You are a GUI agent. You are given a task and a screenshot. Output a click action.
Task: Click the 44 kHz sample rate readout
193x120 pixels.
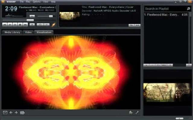click(41, 10)
